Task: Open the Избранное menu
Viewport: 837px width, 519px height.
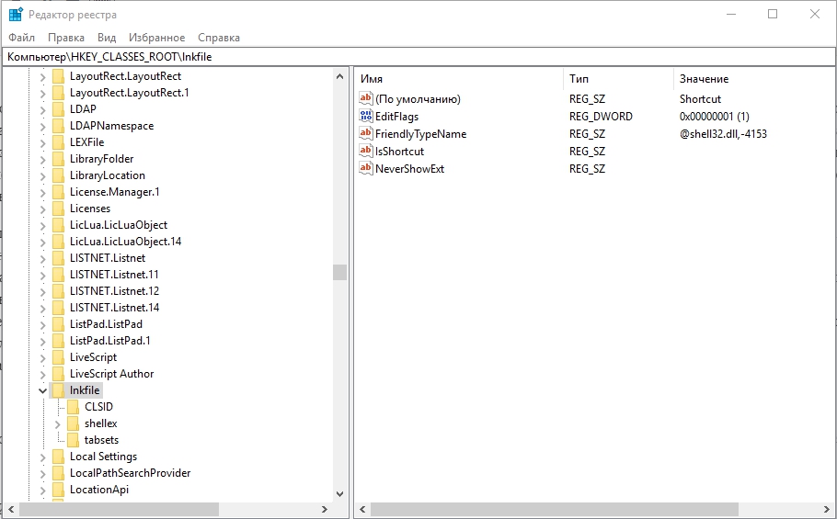Action: click(x=155, y=38)
